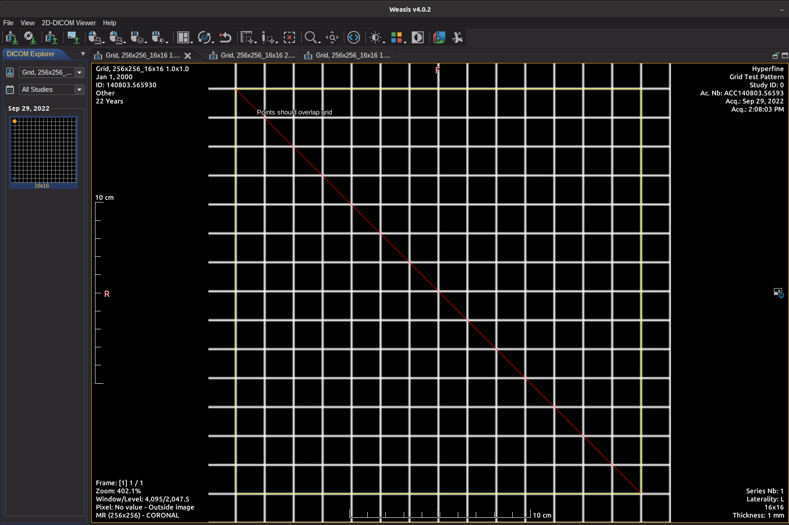
Task: Click the pan lens target icon
Action: pyautogui.click(x=332, y=38)
